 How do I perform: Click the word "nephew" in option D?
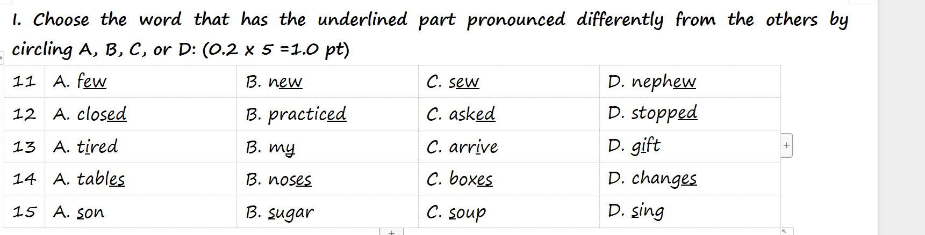click(663, 82)
